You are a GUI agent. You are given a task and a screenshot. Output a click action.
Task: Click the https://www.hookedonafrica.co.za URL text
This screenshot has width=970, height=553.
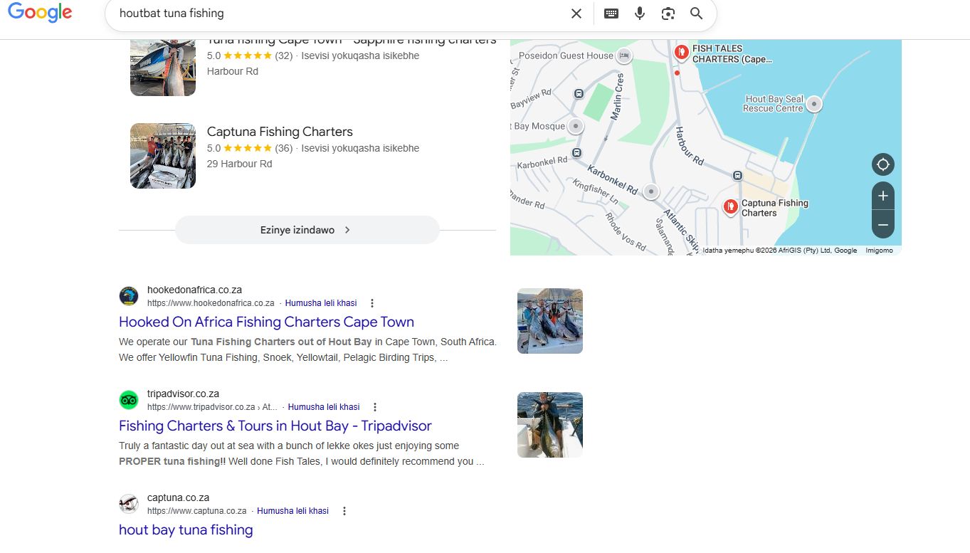[x=211, y=303]
